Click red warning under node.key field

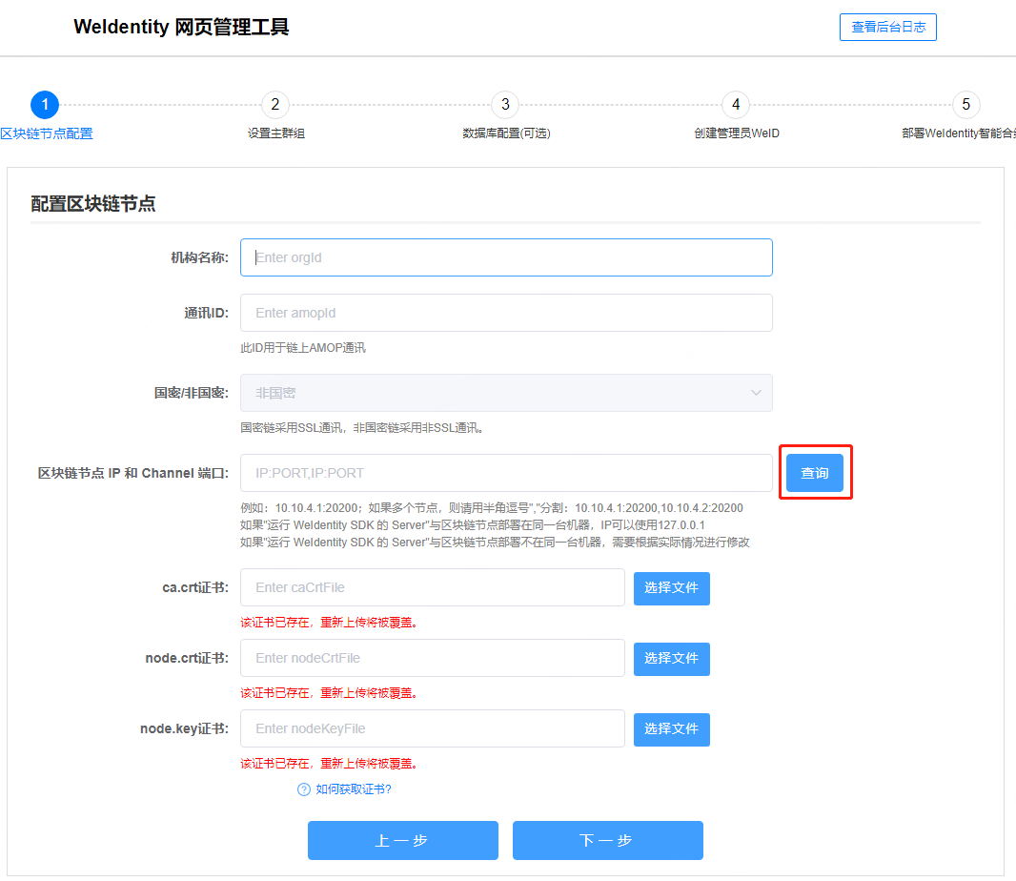coord(329,764)
